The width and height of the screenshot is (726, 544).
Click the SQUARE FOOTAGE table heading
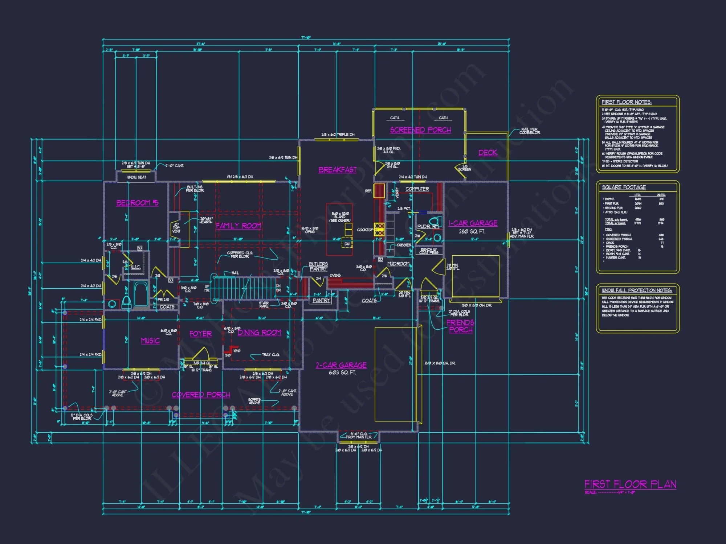pyautogui.click(x=624, y=187)
